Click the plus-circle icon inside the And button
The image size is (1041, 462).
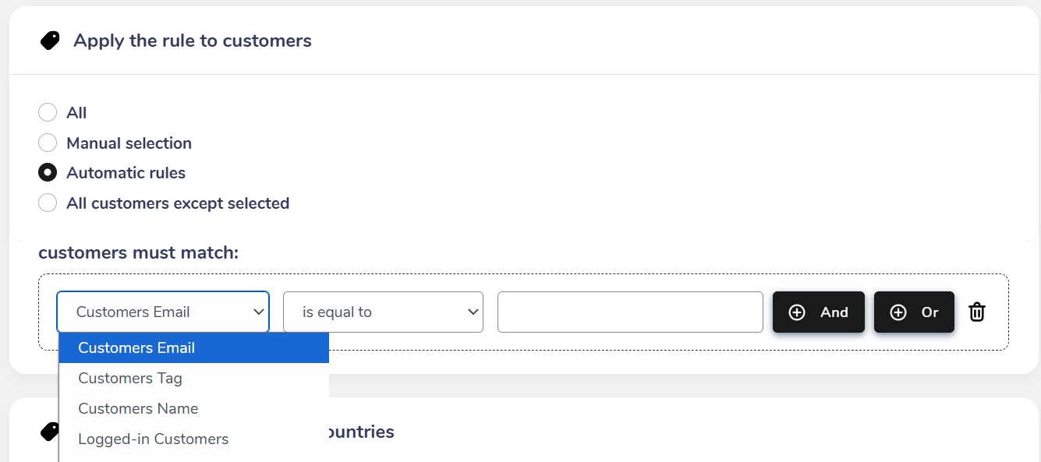point(797,312)
